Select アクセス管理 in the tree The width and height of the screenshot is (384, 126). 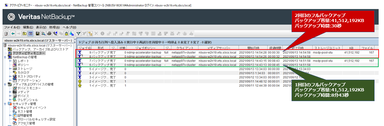[x=26, y=123]
